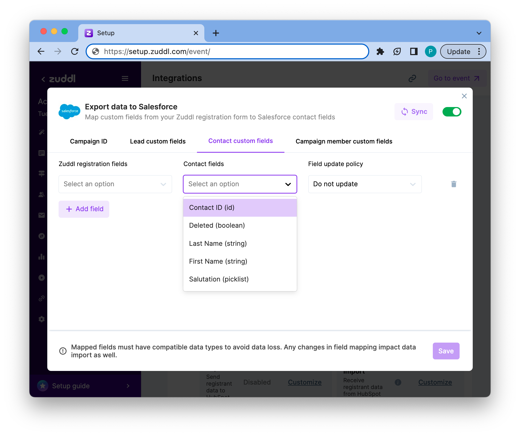Click the Add field button
Viewport: 520px width, 436px height.
tap(84, 209)
